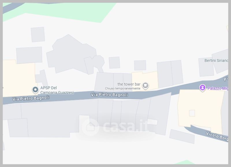
Task: Click the APSP Del Campana Guazzesi label
Action: pyautogui.click(x=57, y=90)
